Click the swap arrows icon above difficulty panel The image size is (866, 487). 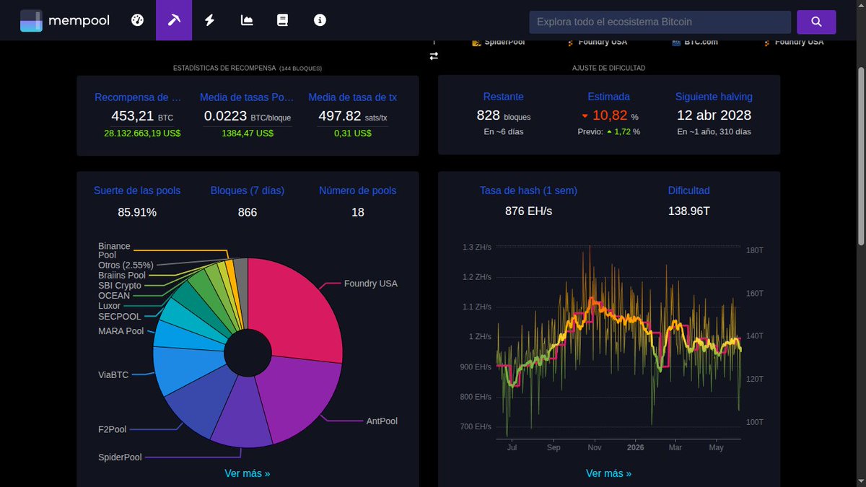[434, 56]
